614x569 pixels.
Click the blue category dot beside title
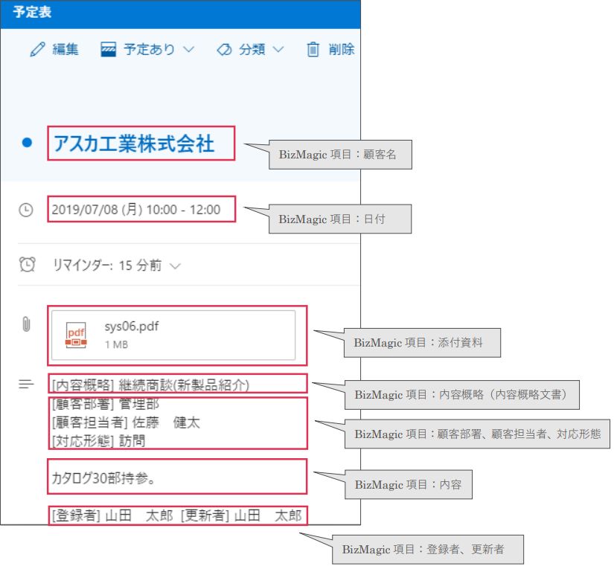pyautogui.click(x=27, y=143)
